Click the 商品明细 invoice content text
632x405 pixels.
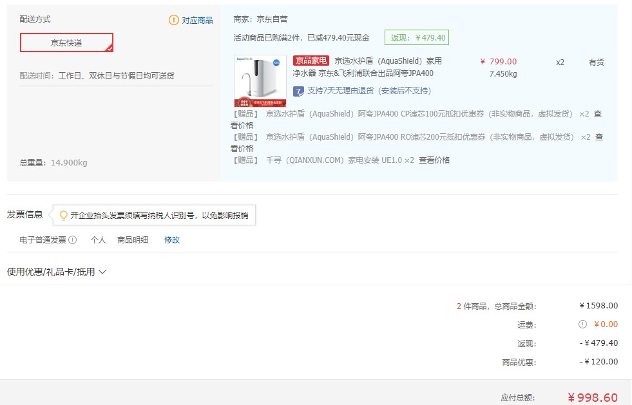[133, 240]
